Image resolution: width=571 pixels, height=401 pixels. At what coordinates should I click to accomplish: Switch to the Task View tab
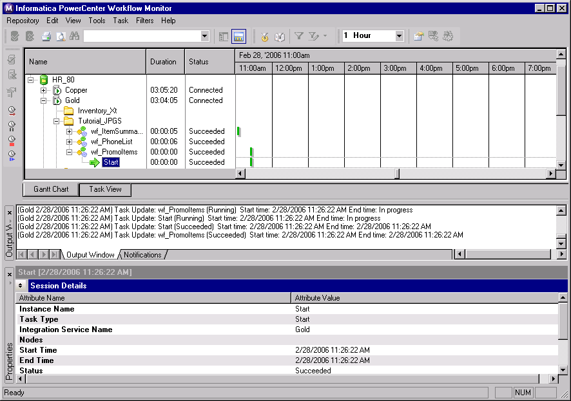tap(105, 189)
